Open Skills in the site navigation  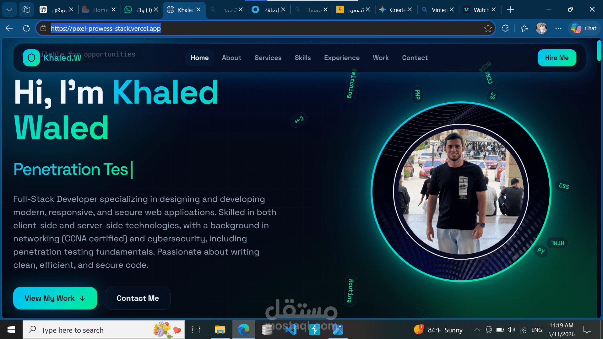(x=303, y=58)
